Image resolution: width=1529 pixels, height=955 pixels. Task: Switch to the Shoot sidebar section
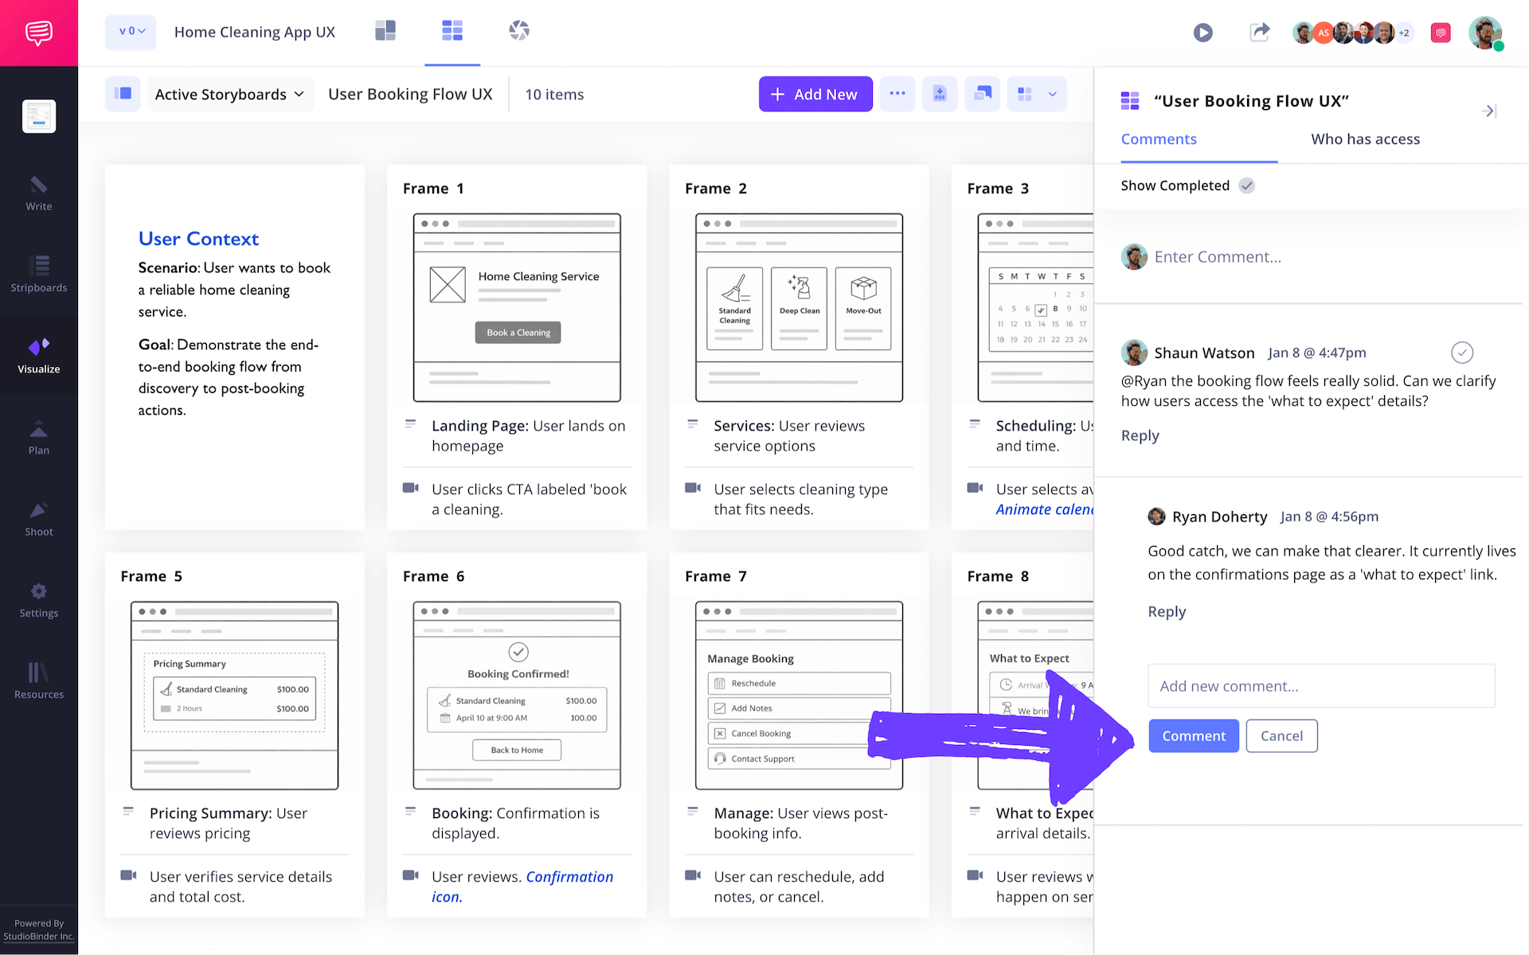point(38,518)
